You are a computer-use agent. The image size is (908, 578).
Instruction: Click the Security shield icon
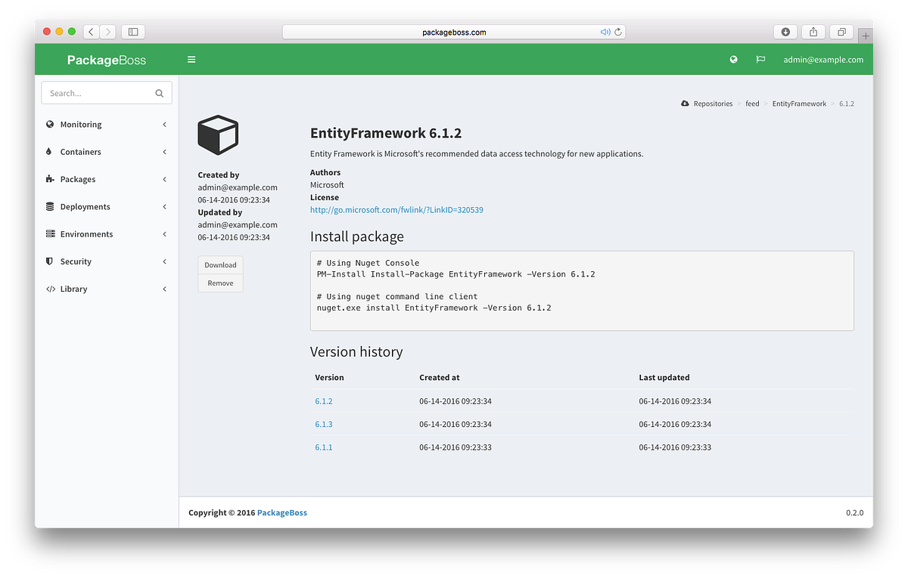tap(50, 261)
